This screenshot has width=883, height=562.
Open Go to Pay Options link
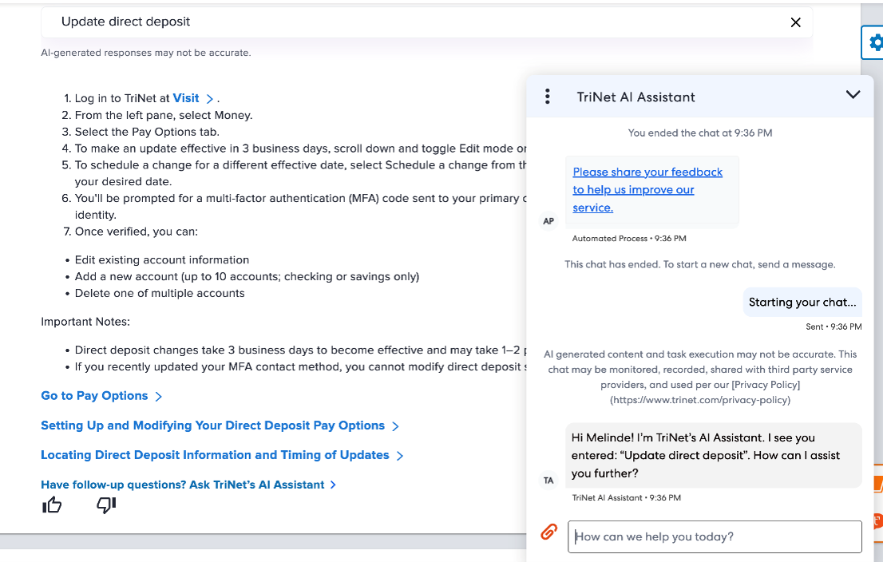coord(94,396)
